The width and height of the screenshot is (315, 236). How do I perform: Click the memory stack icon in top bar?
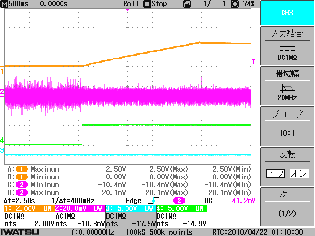187,4
